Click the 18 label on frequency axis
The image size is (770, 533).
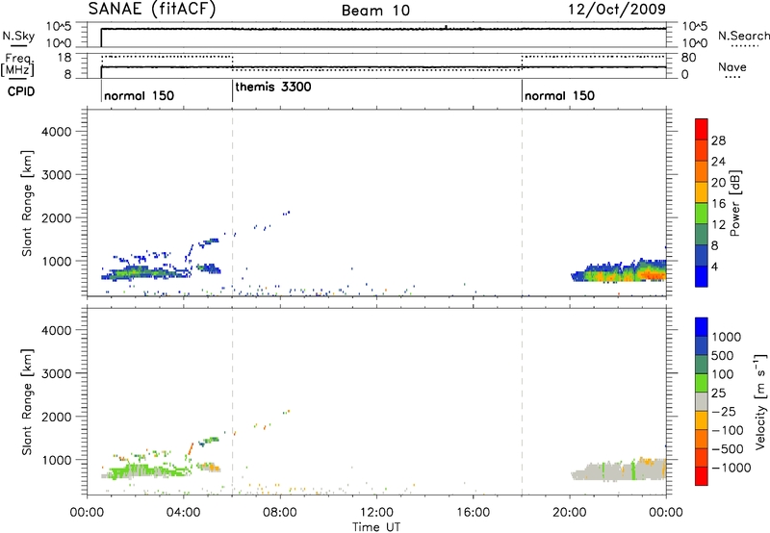pyautogui.click(x=64, y=58)
